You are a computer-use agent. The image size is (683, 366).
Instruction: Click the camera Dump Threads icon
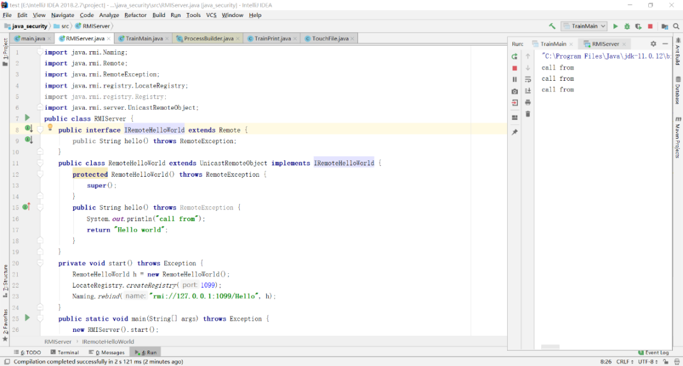coord(515,91)
